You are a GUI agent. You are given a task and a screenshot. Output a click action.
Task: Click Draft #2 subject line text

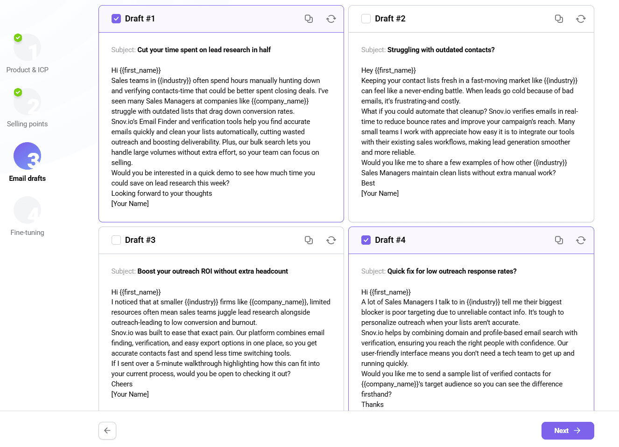pyautogui.click(x=441, y=50)
